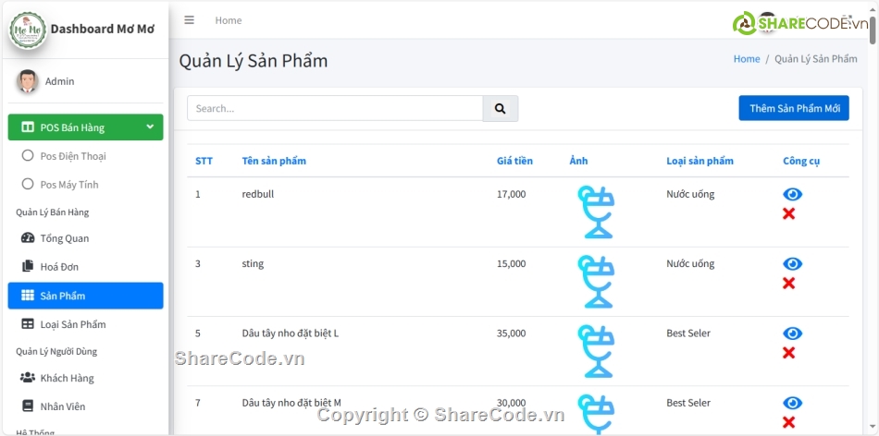Click the search magnifier button
This screenshot has width=879, height=436.
(500, 109)
